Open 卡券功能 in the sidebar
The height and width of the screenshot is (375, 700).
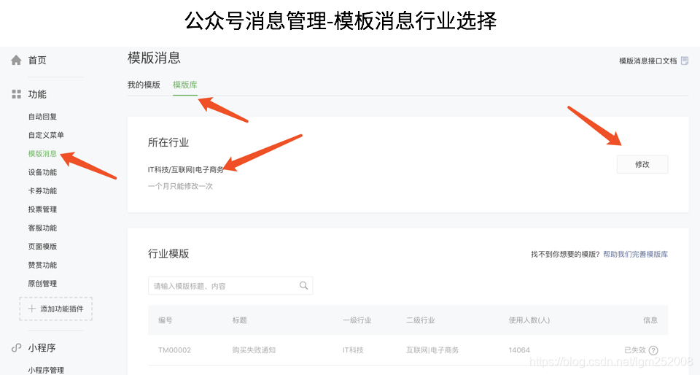tap(42, 190)
